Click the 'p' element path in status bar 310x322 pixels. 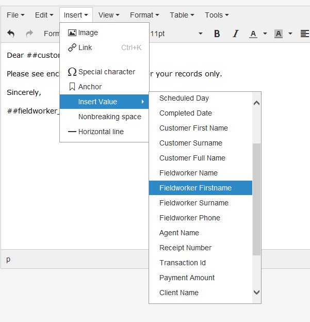8,259
